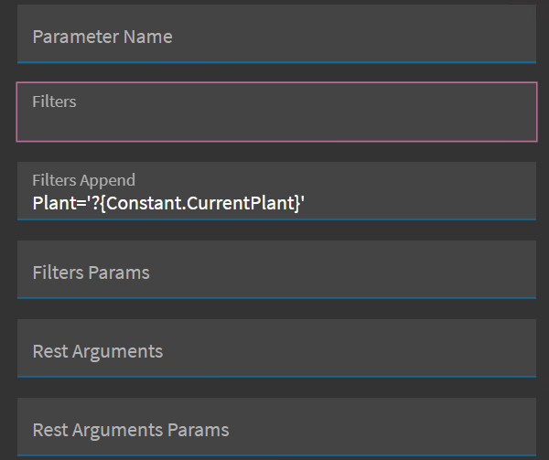
Task: Select the Filters Params input field
Action: (x=274, y=272)
